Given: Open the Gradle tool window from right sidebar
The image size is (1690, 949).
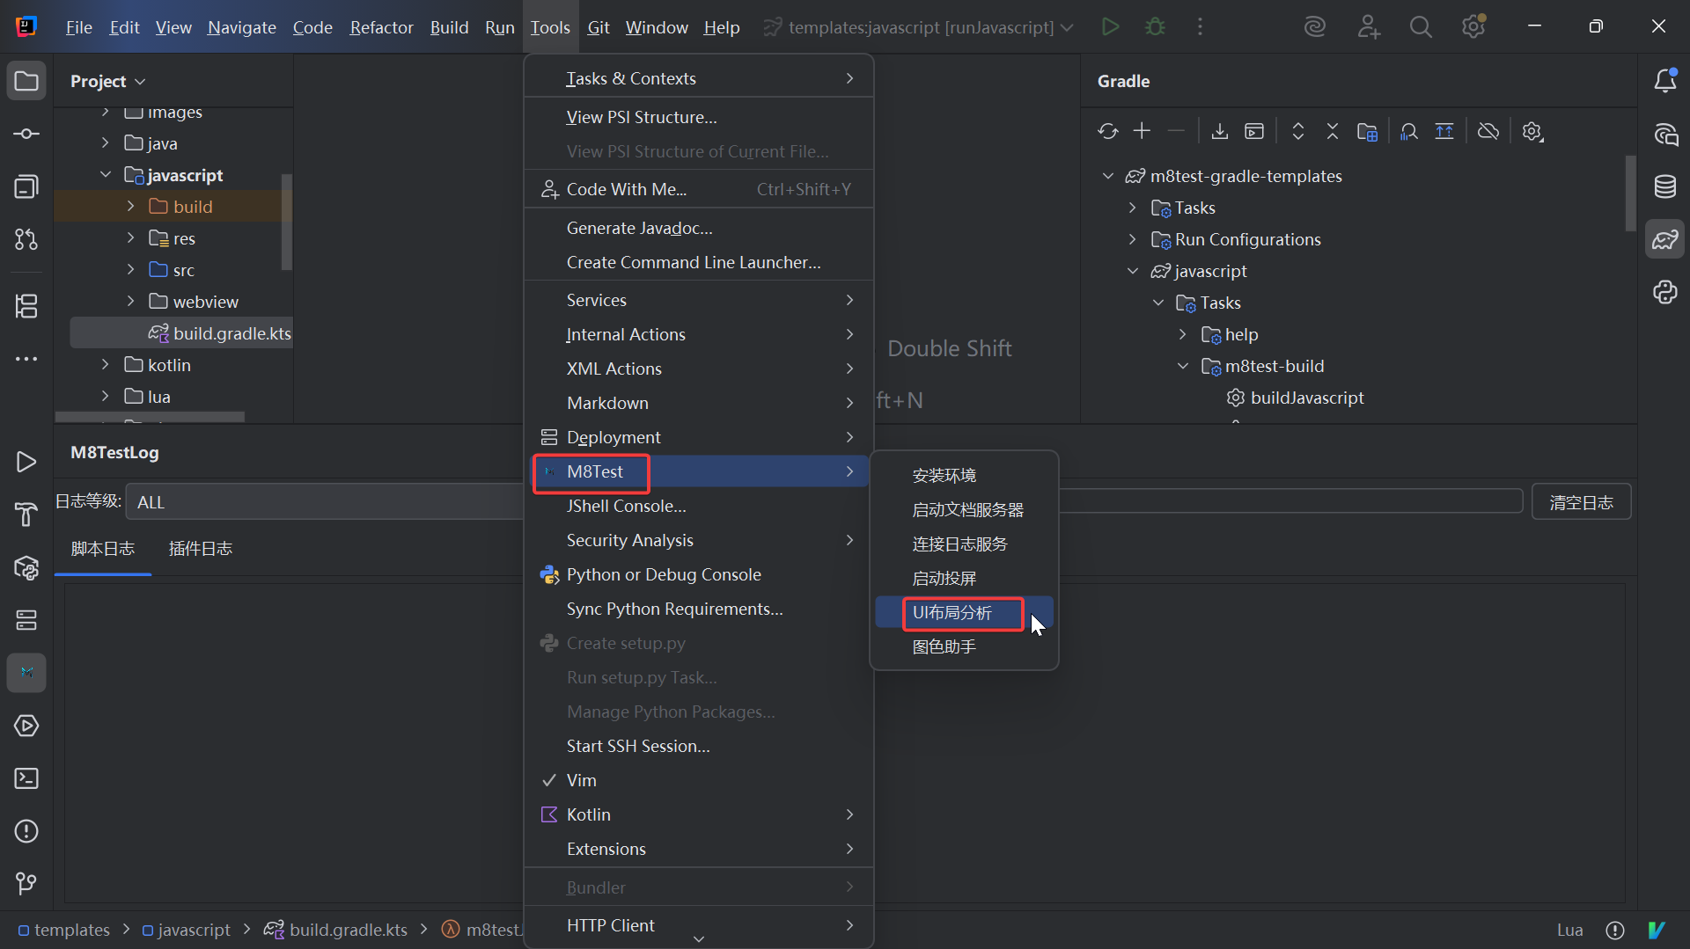Looking at the screenshot, I should click(1664, 239).
